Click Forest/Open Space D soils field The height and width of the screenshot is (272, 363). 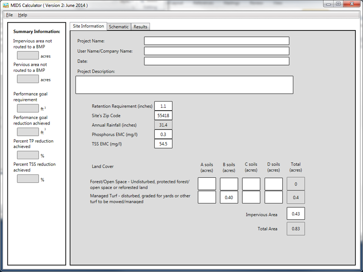[x=274, y=184]
